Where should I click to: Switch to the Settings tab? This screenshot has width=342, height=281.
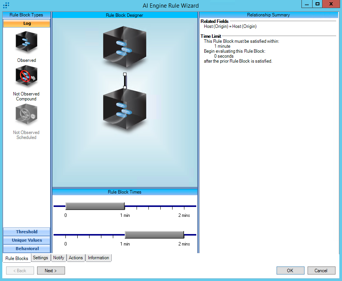41,258
